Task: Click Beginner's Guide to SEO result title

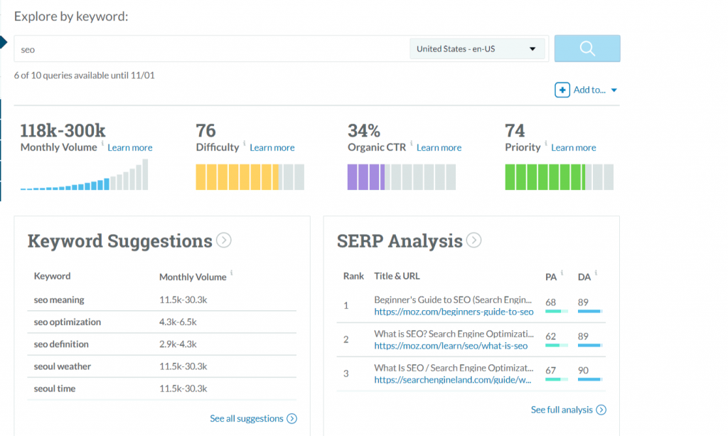Action: 453,299
